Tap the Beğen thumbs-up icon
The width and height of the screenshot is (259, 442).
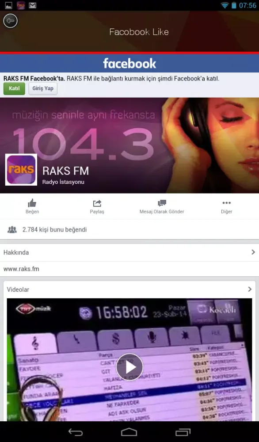click(32, 203)
